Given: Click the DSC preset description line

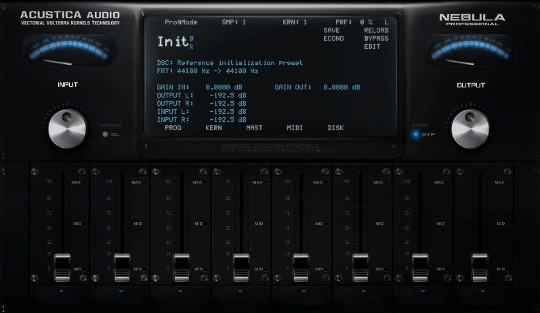Looking at the screenshot, I should tap(230, 63).
